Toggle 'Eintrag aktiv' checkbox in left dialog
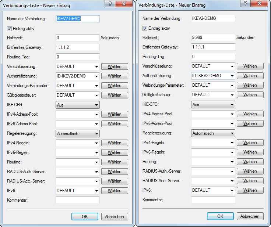 click(10, 28)
